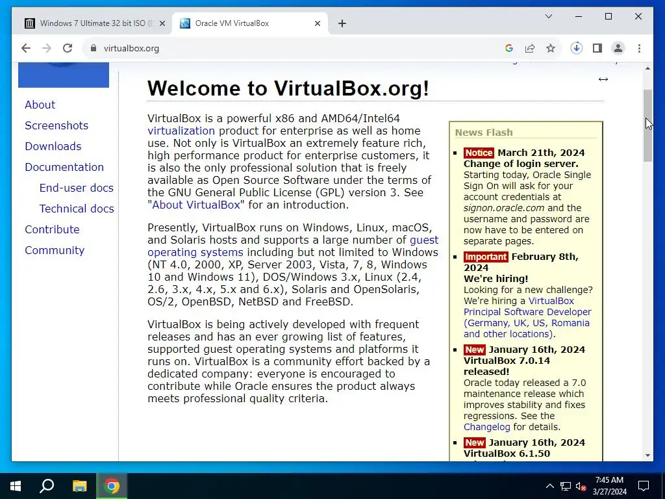
Task: Open Technical docs link
Action: tap(77, 209)
